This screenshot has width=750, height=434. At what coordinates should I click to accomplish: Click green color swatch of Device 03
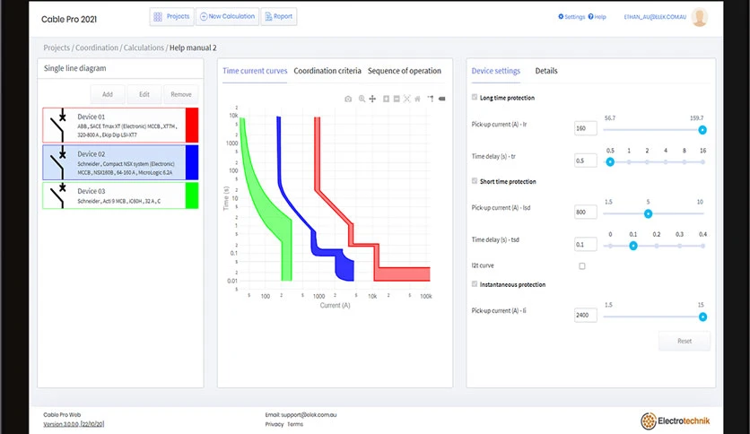192,195
